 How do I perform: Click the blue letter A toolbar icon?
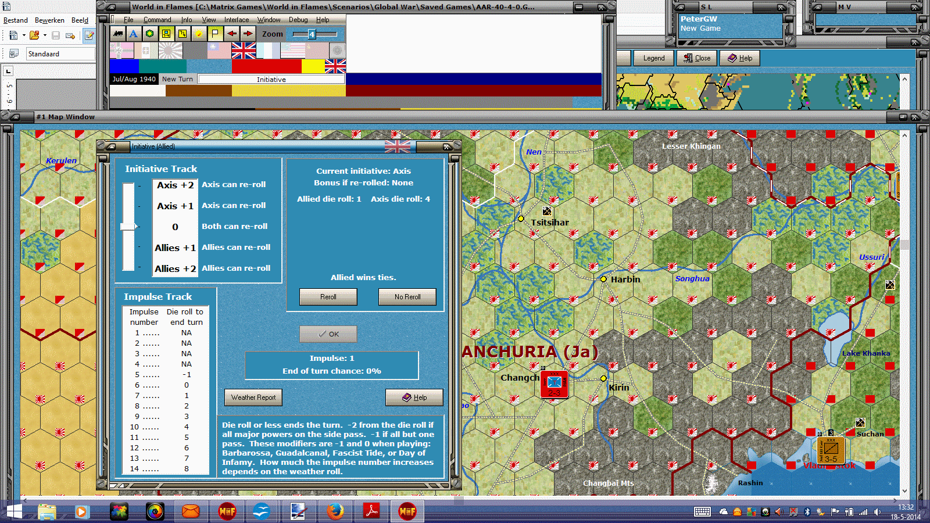pos(134,33)
